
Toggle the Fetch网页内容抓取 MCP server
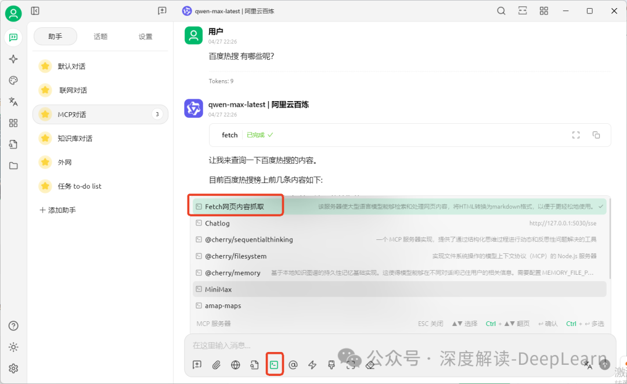(x=399, y=206)
